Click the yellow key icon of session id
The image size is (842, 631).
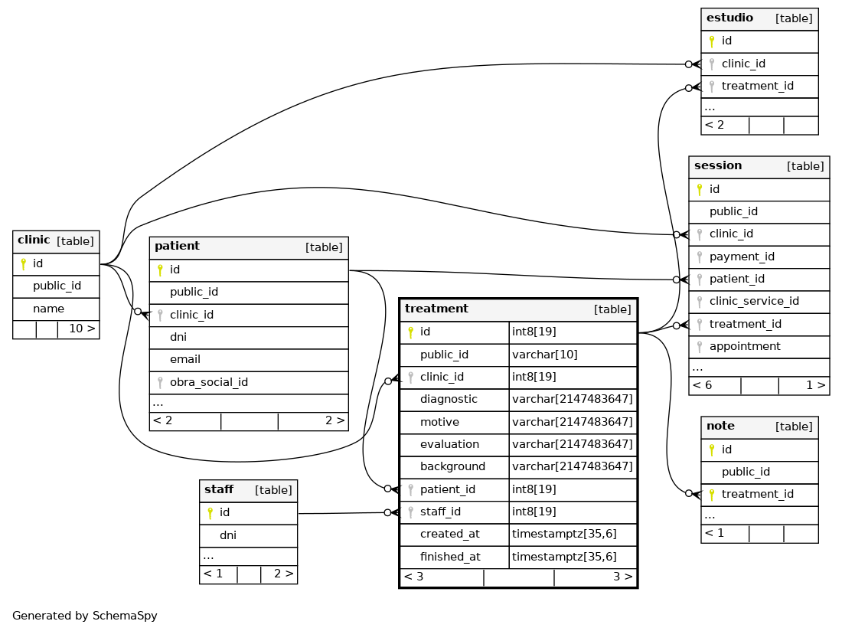[699, 190]
